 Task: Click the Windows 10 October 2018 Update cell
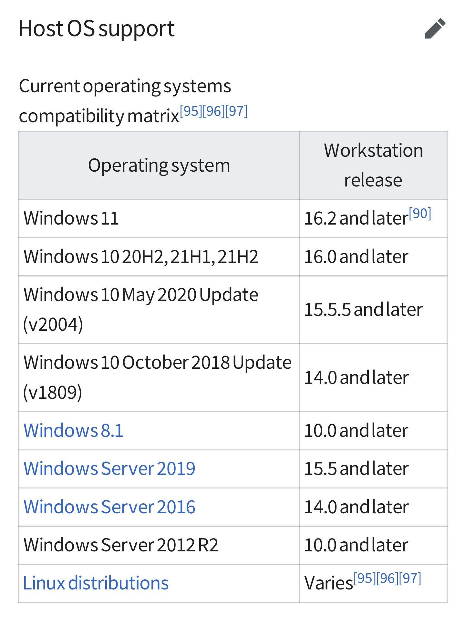point(158,377)
